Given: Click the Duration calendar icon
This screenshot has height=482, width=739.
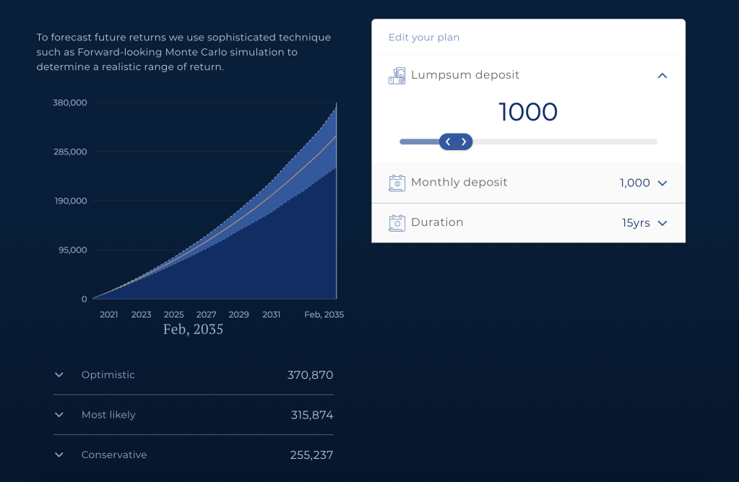Looking at the screenshot, I should (397, 223).
